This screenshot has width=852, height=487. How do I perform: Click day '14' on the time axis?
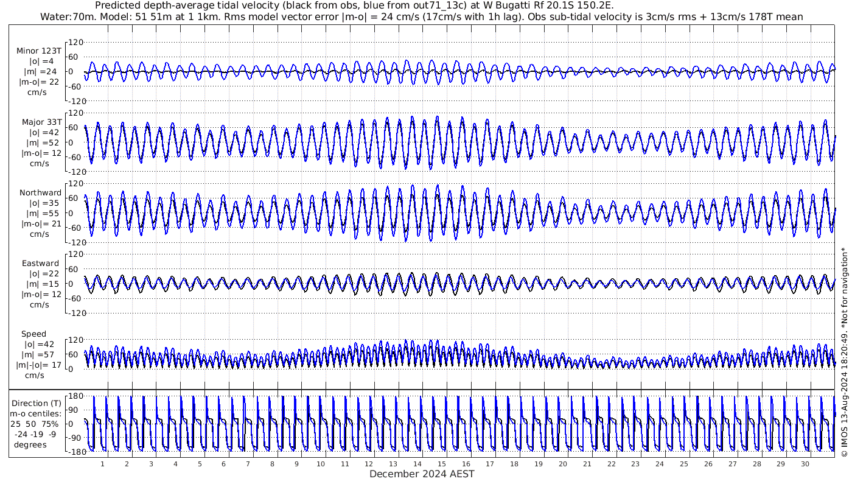(417, 464)
